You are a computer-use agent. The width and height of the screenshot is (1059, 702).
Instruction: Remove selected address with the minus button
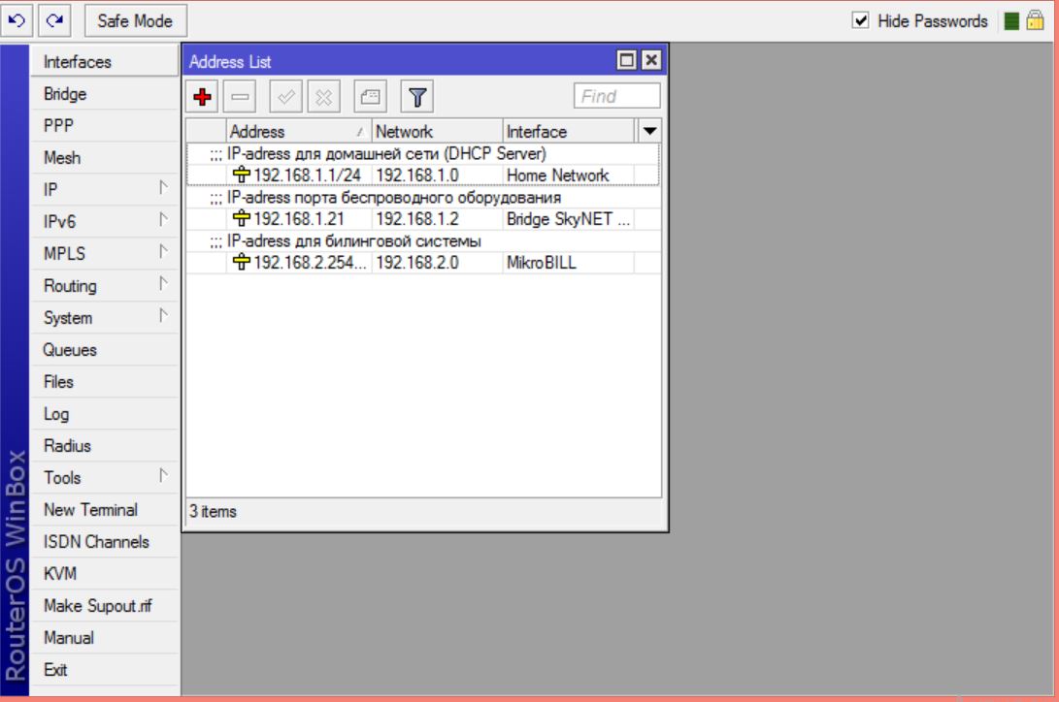coord(240,97)
